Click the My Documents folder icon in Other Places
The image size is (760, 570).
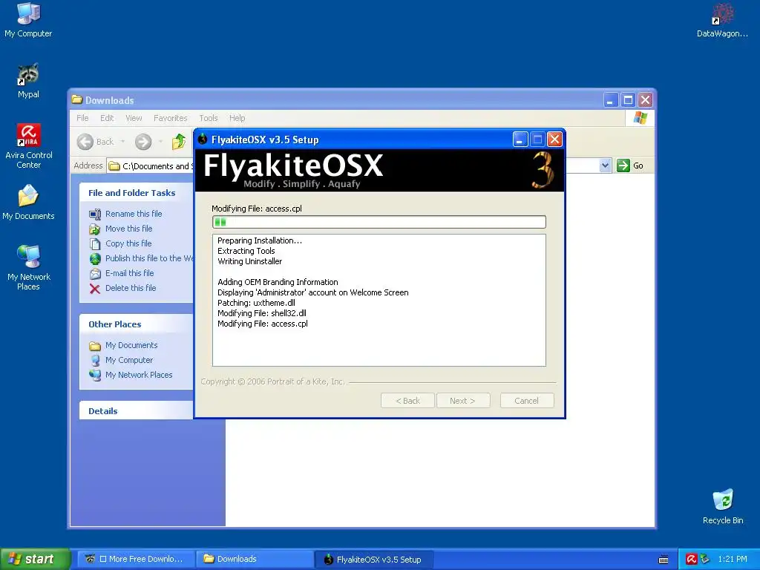(x=95, y=346)
